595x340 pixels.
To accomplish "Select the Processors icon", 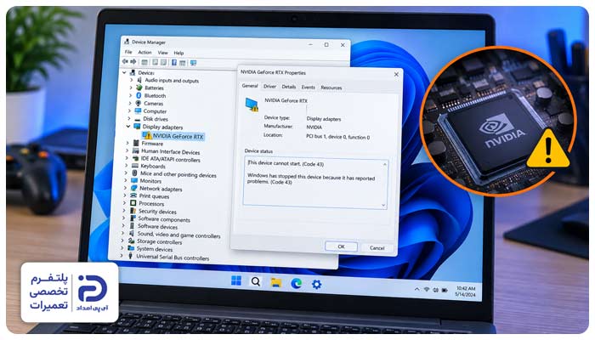I will tap(133, 203).
